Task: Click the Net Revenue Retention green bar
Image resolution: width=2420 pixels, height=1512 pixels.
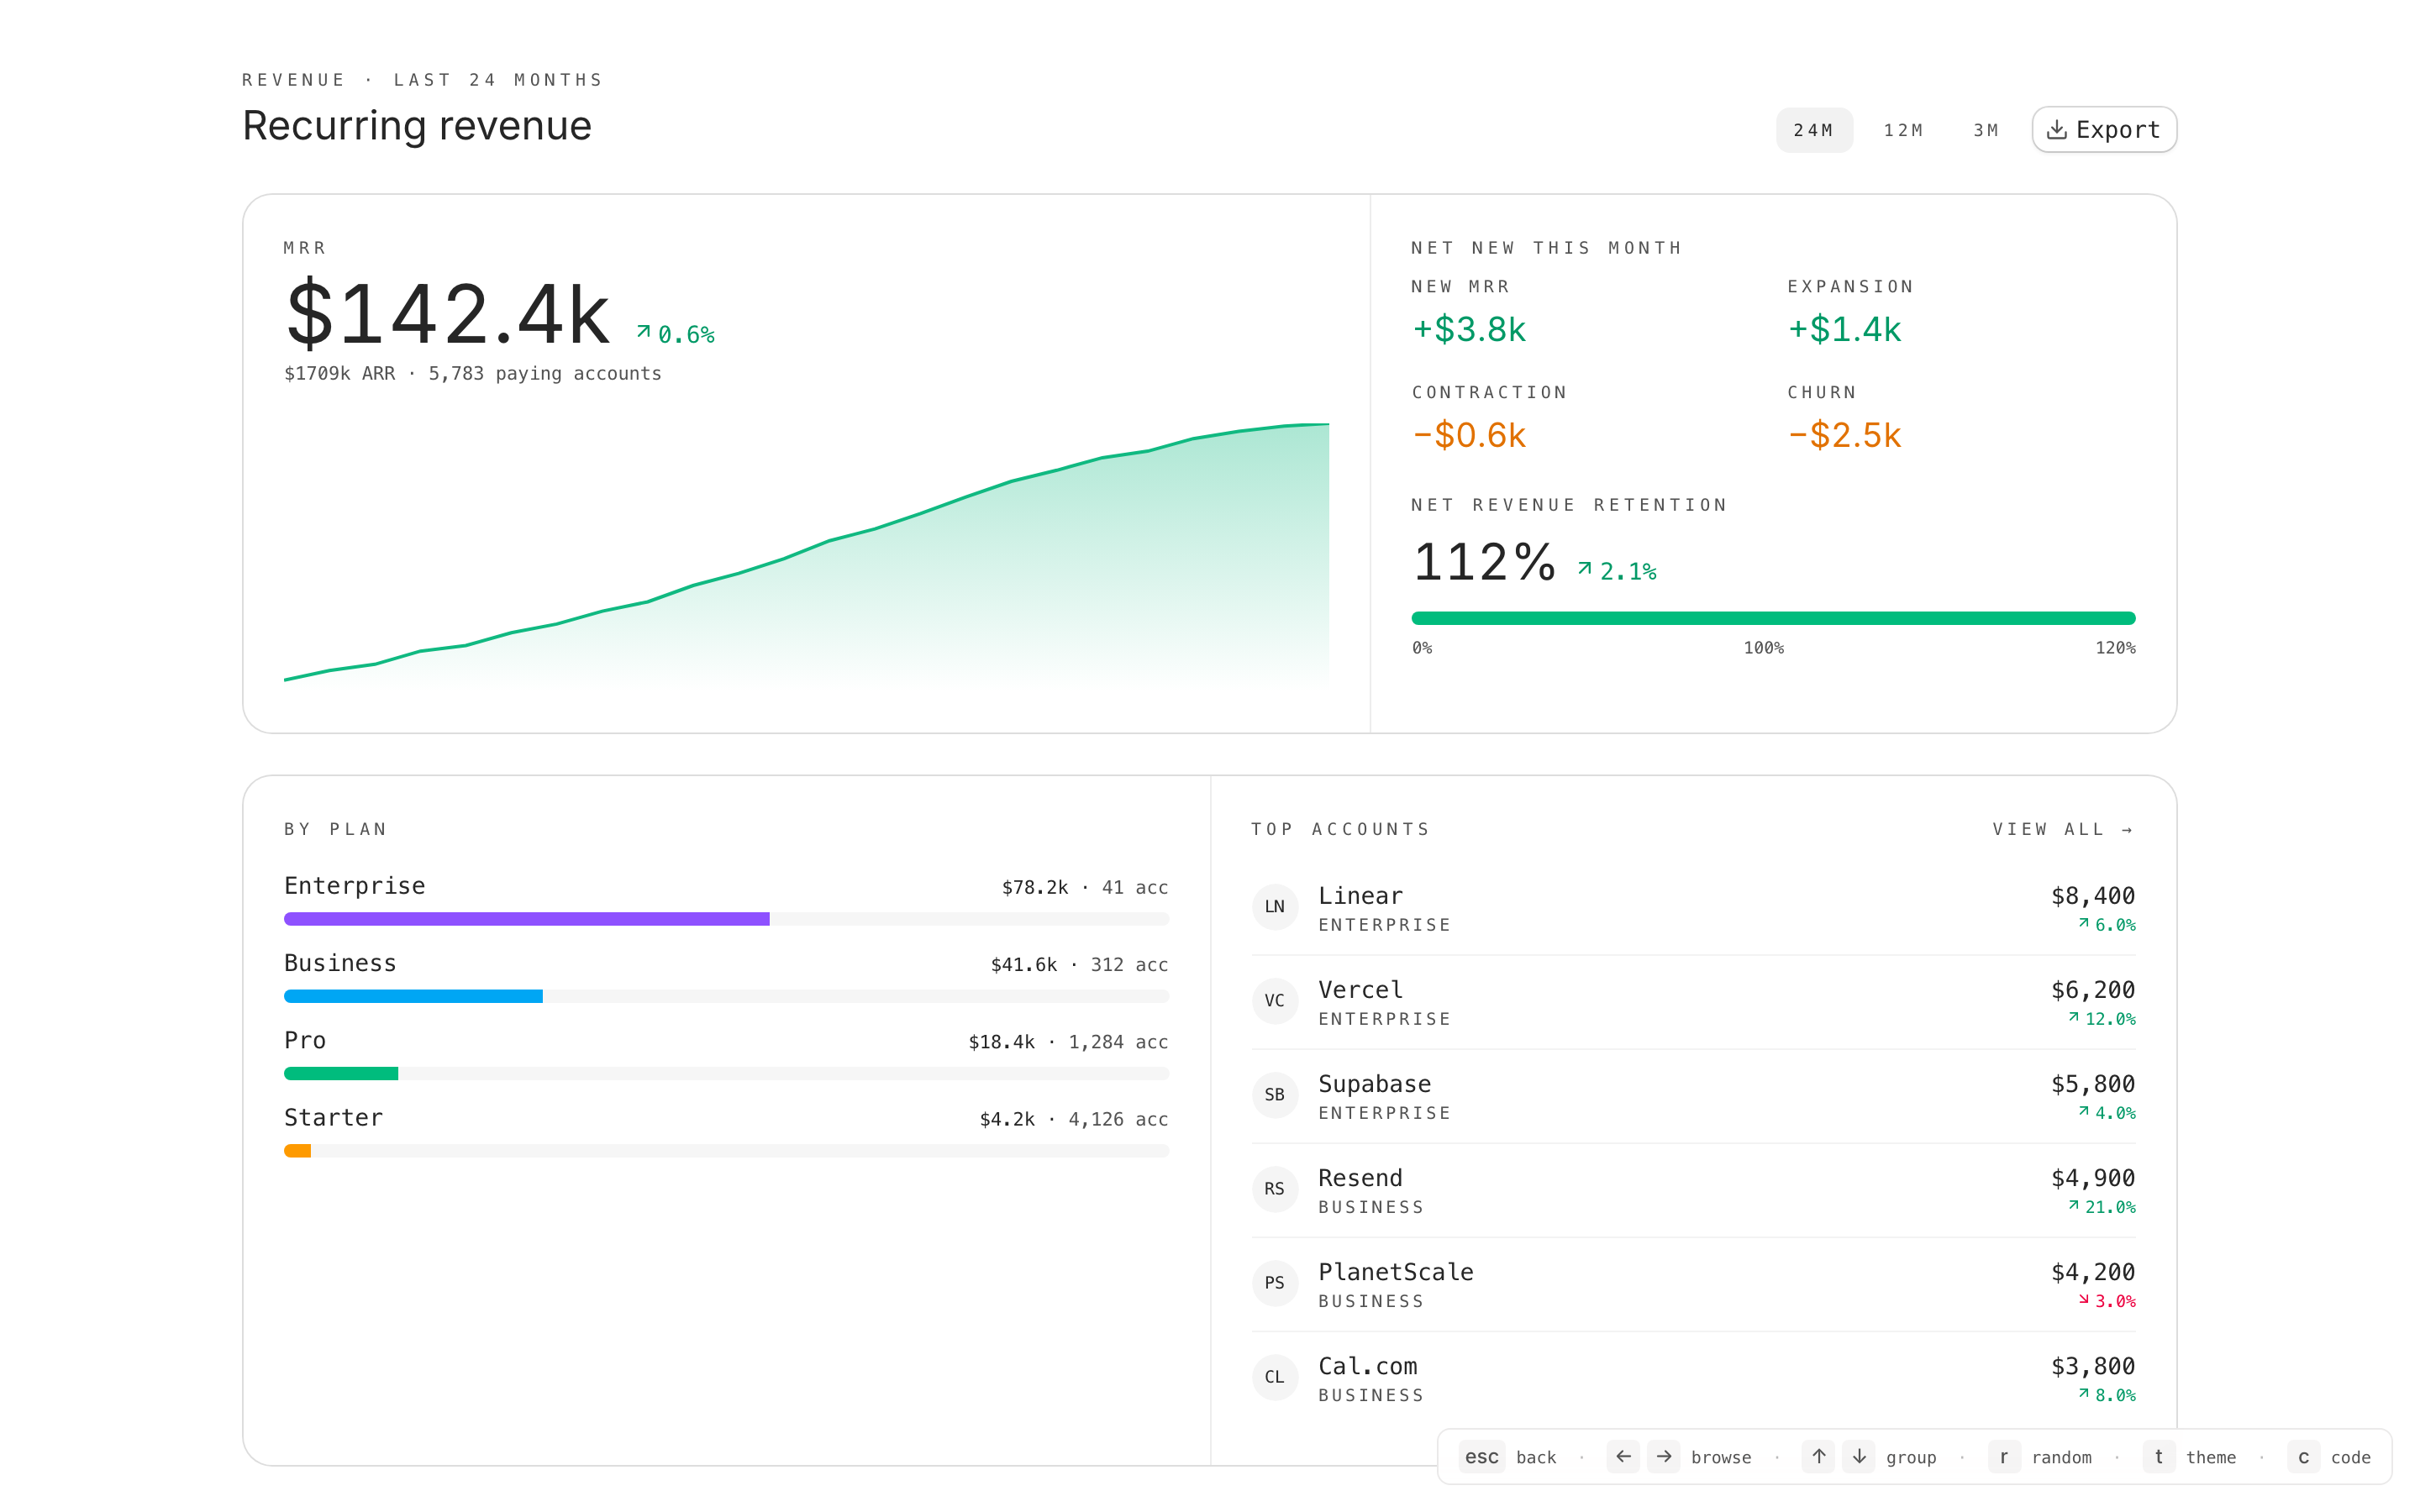Action: pos(1772,618)
